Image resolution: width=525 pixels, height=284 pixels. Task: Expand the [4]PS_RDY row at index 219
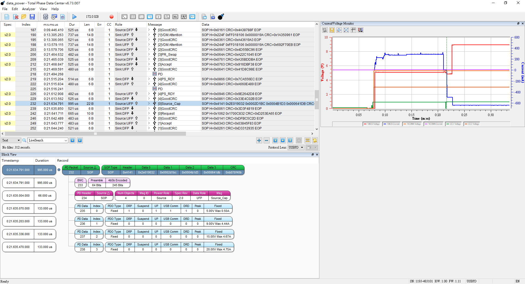click(x=149, y=79)
